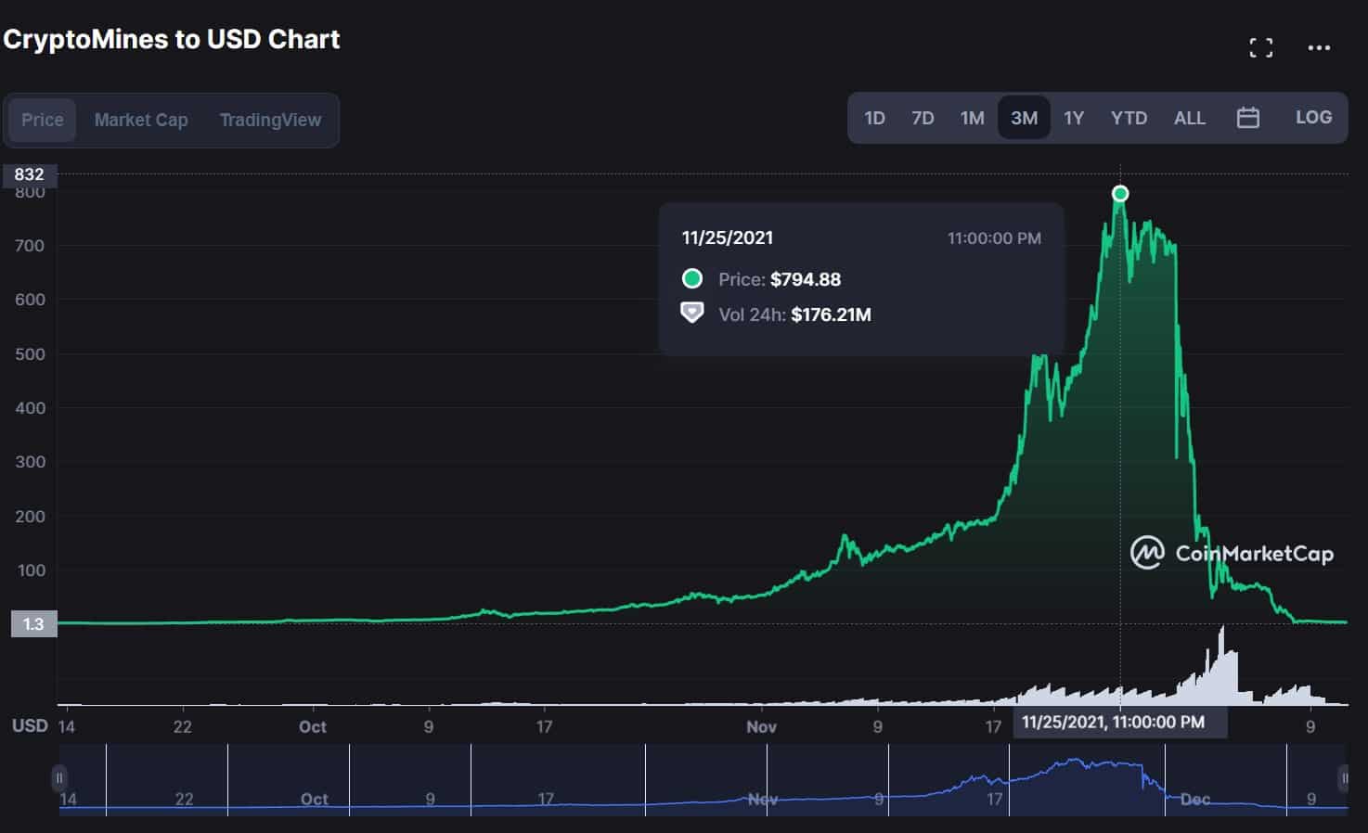1368x833 pixels.
Task: Select the ALL time range
Action: (x=1189, y=118)
